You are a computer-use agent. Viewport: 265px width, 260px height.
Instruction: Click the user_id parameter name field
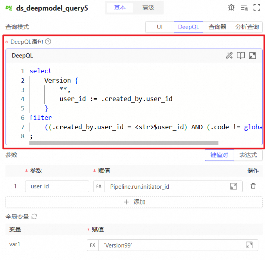click(57, 186)
